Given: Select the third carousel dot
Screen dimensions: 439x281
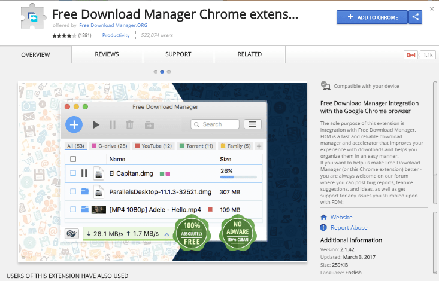Looking at the screenshot, I should pyautogui.click(x=168, y=72).
